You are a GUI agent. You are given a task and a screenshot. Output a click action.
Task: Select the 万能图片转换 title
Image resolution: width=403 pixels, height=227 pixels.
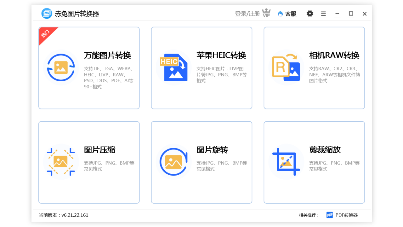click(x=107, y=55)
